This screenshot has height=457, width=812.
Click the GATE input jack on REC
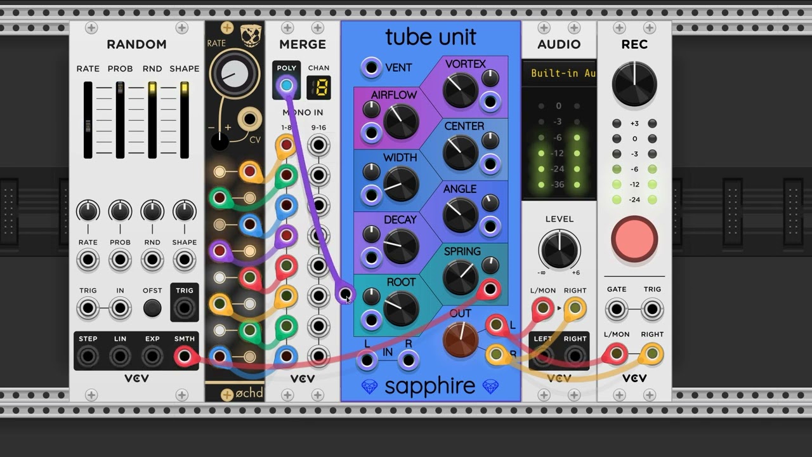pyautogui.click(x=617, y=308)
